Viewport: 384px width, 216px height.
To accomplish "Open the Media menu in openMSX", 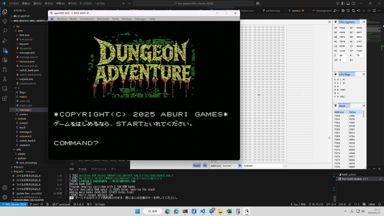I will [73, 19].
